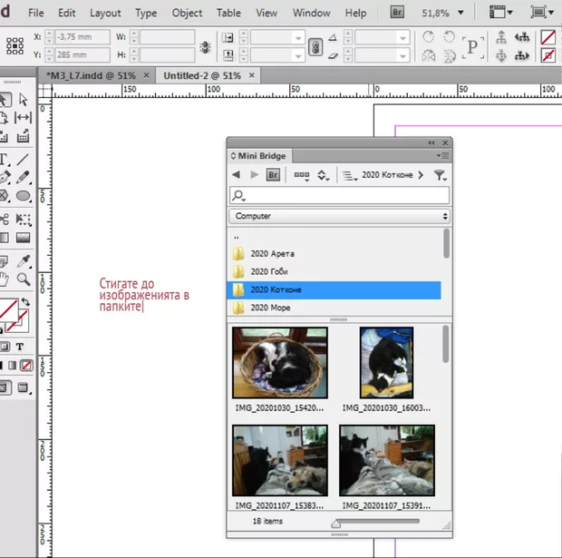Viewport: 562px width, 558px height.
Task: Select the Pencil tool
Action: [24, 178]
